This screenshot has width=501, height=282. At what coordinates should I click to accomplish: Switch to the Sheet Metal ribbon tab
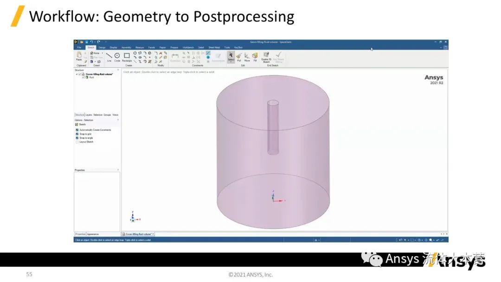coord(214,47)
